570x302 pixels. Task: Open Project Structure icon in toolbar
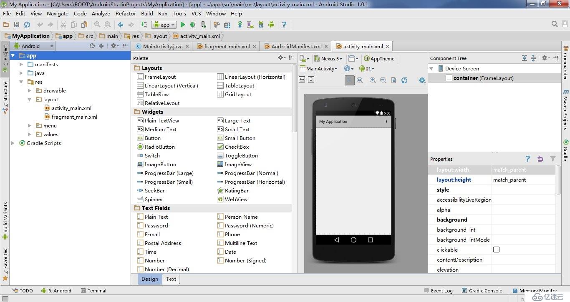(227, 25)
